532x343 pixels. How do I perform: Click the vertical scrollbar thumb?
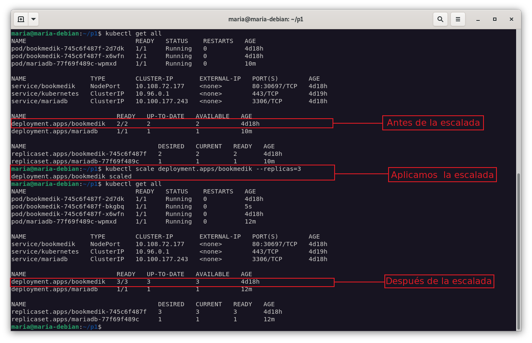click(519, 251)
